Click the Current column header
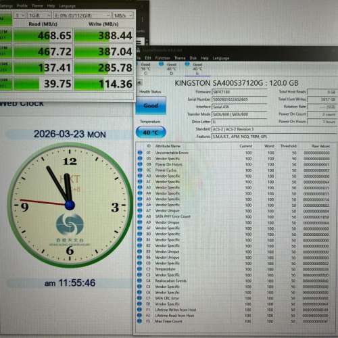Viewport: 338px width, 338px height. (245, 146)
